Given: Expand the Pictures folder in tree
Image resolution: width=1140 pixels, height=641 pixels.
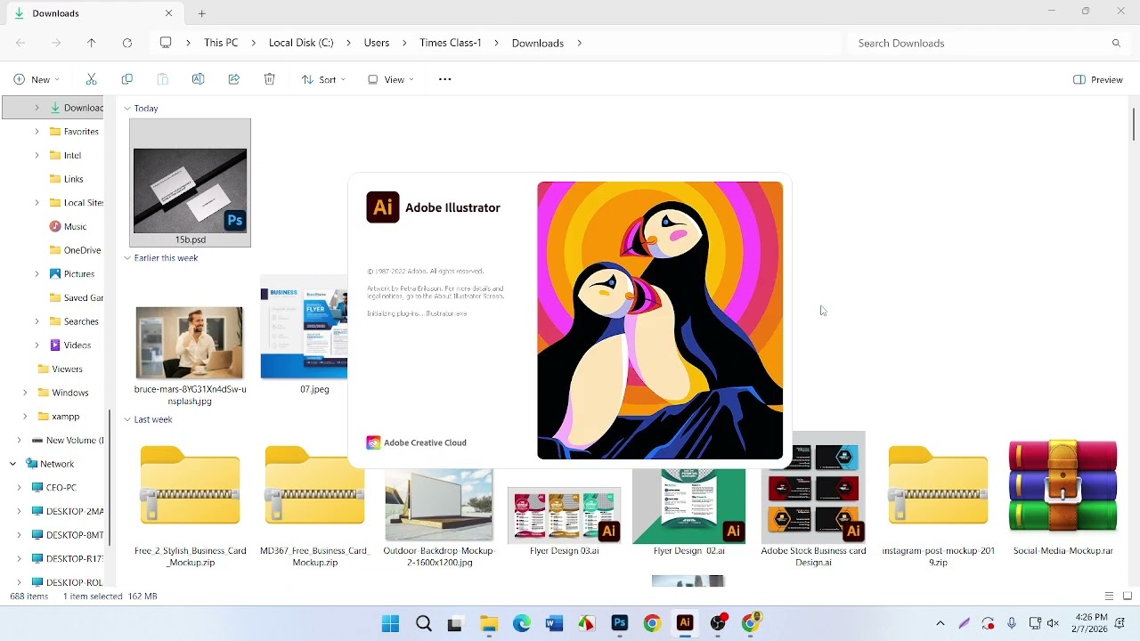Looking at the screenshot, I should click(37, 273).
